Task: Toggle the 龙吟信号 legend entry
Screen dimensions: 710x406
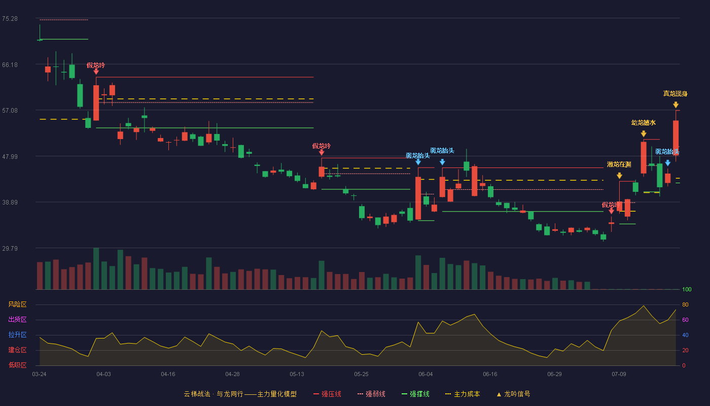Action: tap(513, 394)
